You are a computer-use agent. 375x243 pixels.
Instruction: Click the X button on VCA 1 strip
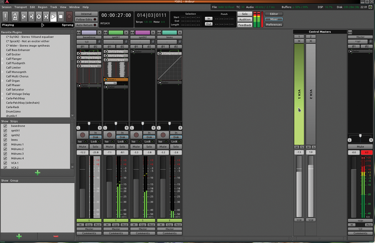tap(299, 41)
